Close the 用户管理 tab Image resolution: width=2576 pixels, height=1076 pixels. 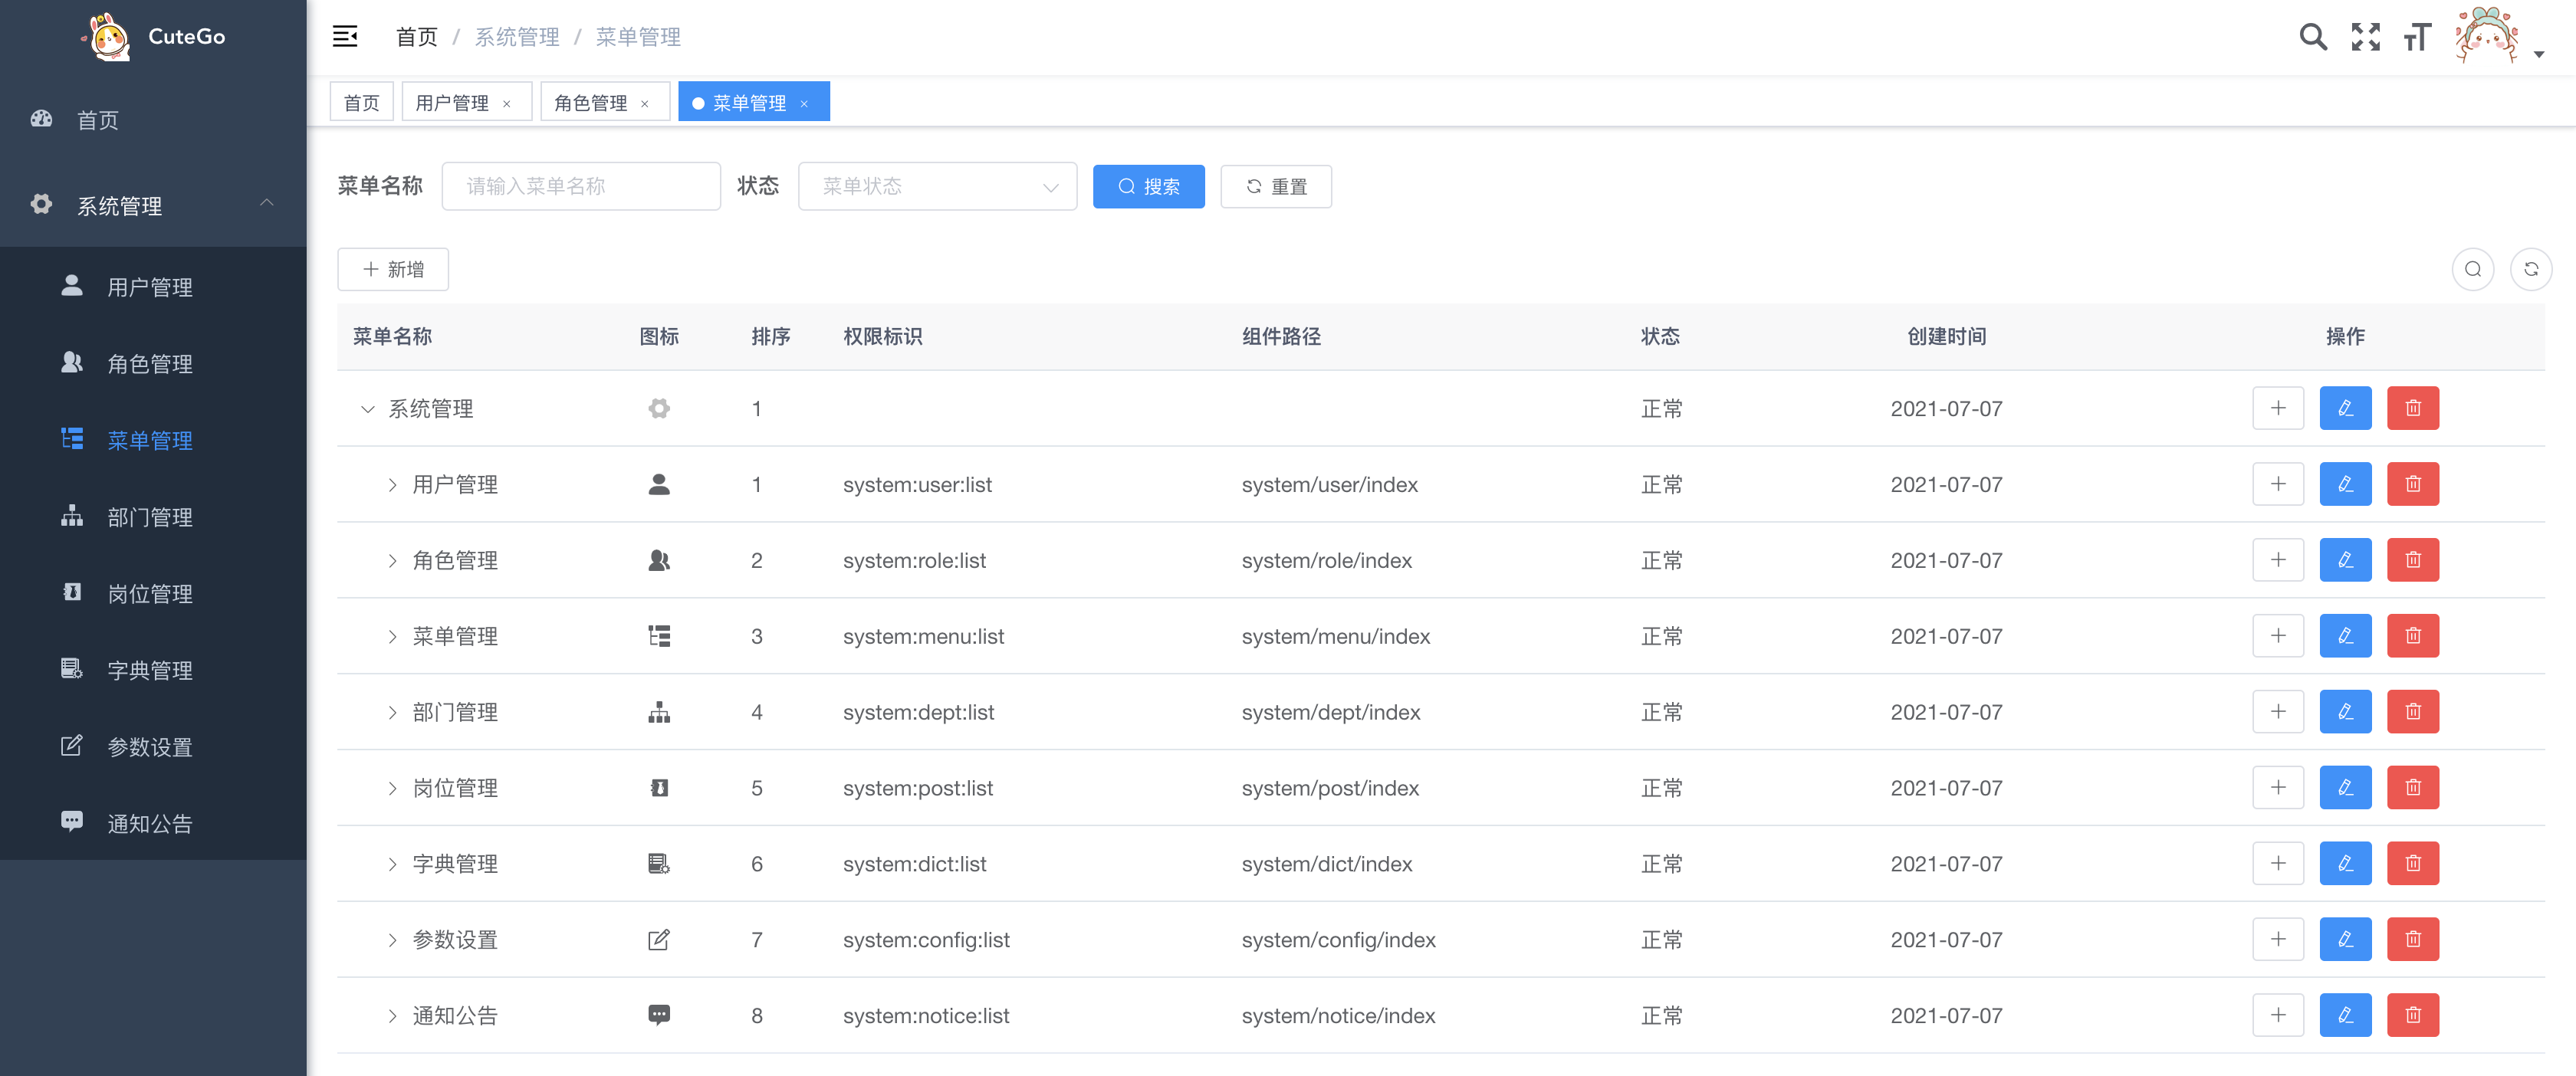507,104
